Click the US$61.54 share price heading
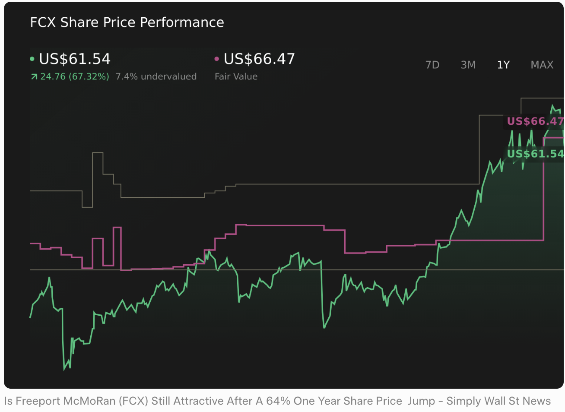The width and height of the screenshot is (565, 412). 75,59
